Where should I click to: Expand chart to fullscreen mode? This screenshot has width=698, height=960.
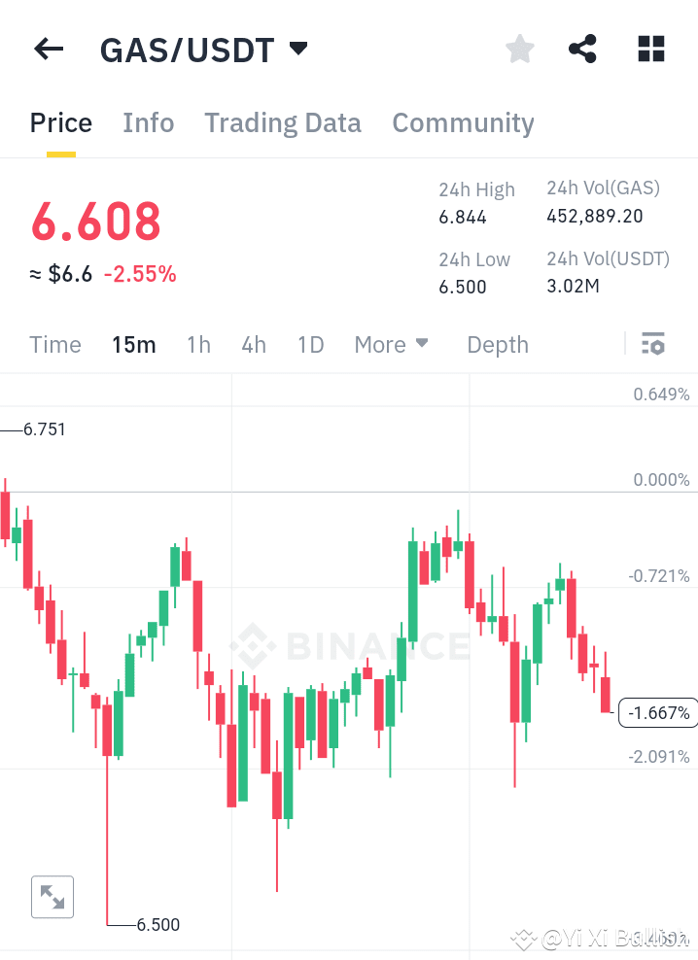click(52, 896)
